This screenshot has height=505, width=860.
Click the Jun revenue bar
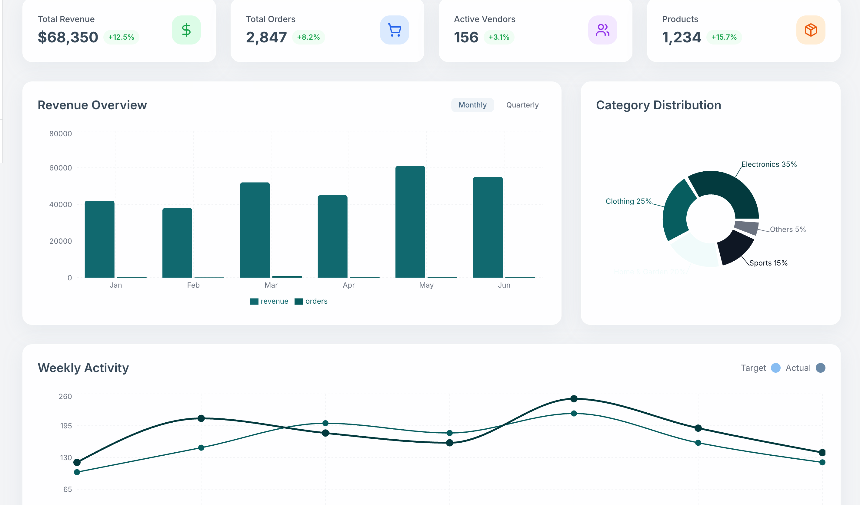pyautogui.click(x=488, y=227)
